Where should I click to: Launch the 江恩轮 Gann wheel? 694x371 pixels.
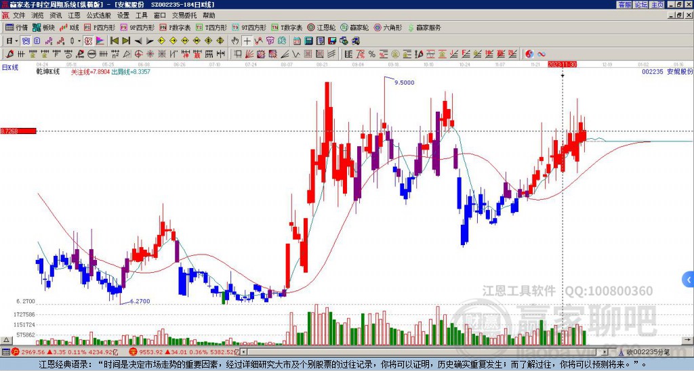tap(322, 27)
